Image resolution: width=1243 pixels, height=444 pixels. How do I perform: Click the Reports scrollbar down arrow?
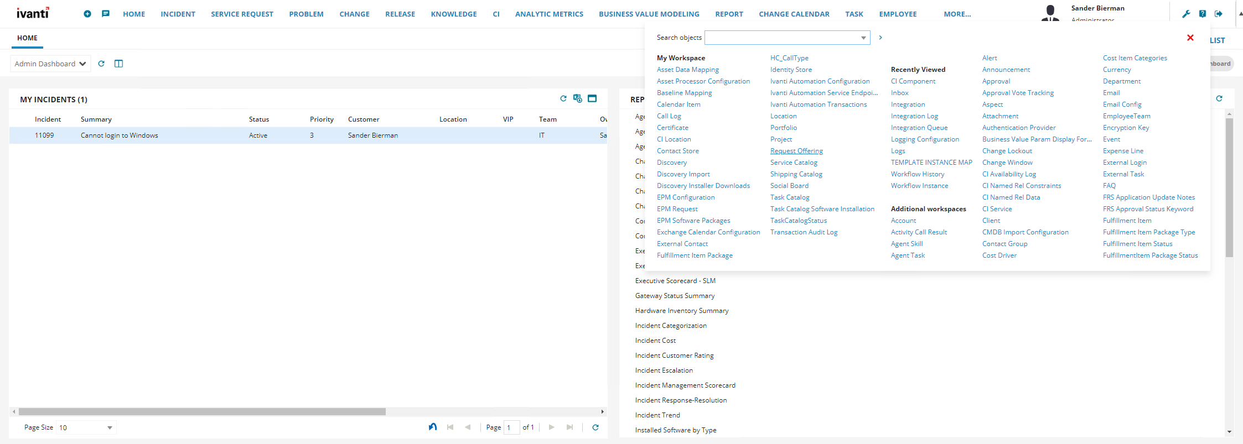tap(1229, 432)
